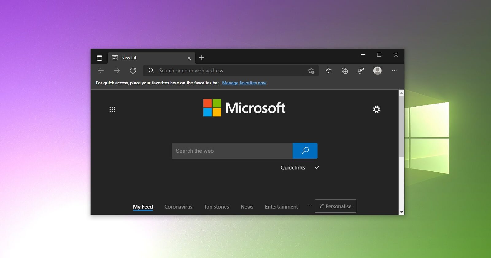
Task: Open the tab actions menu icon
Action: 99,58
